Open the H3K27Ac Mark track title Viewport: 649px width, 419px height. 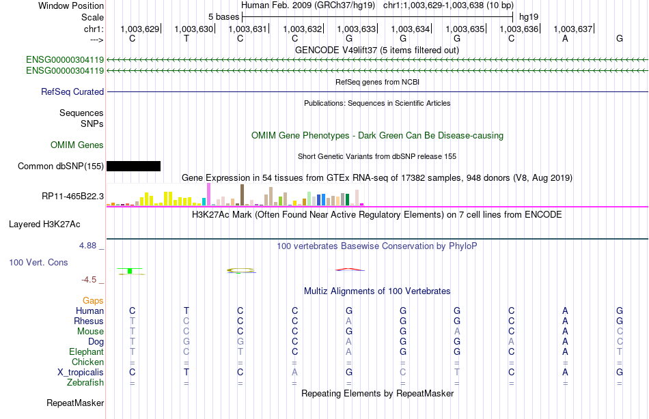[377, 215]
